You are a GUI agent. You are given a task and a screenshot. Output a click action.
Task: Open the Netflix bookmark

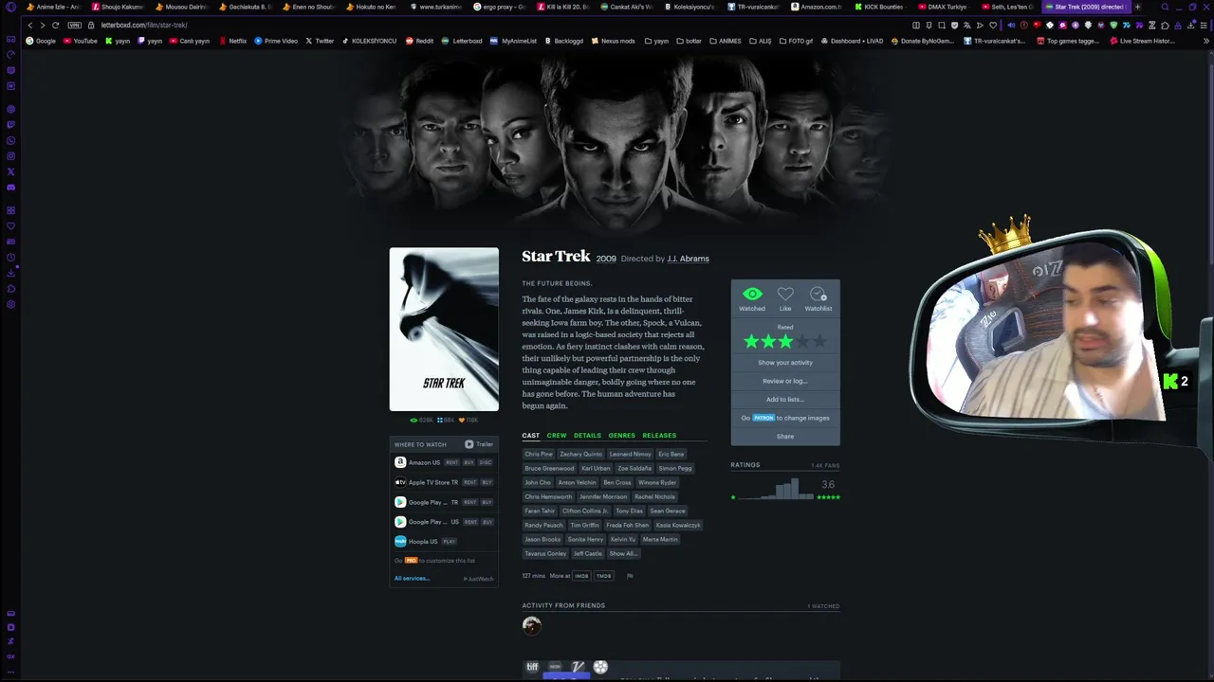pyautogui.click(x=232, y=41)
